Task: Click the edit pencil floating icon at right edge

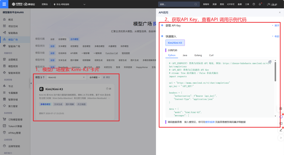Action: point(281,130)
